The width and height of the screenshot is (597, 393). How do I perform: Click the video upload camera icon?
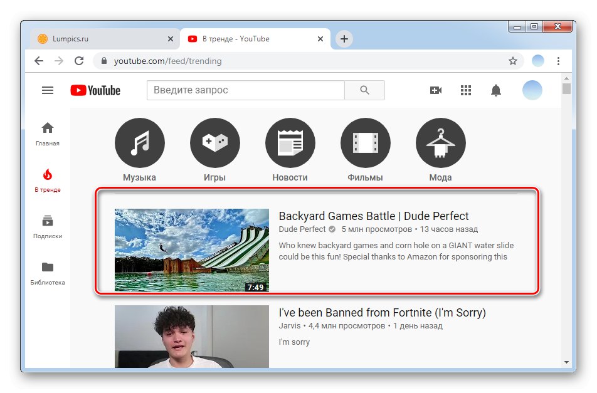pyautogui.click(x=437, y=90)
